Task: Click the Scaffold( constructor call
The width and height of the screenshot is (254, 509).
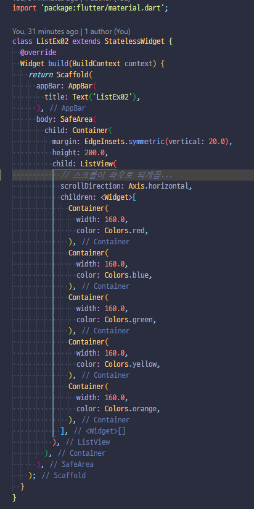Action: pyautogui.click(x=75, y=75)
